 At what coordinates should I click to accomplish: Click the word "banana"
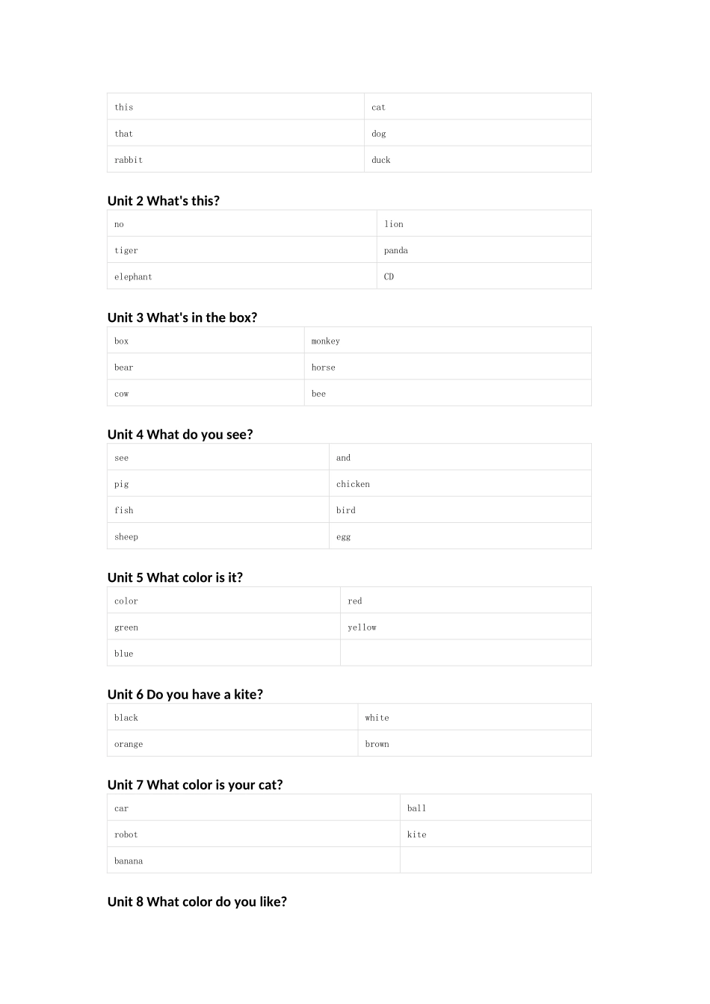pos(129,861)
